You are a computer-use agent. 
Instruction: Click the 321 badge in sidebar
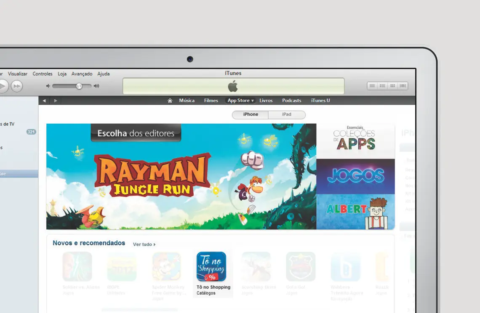[31, 132]
